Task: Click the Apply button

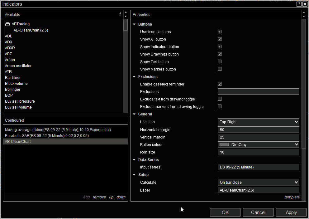Action: point(291,212)
